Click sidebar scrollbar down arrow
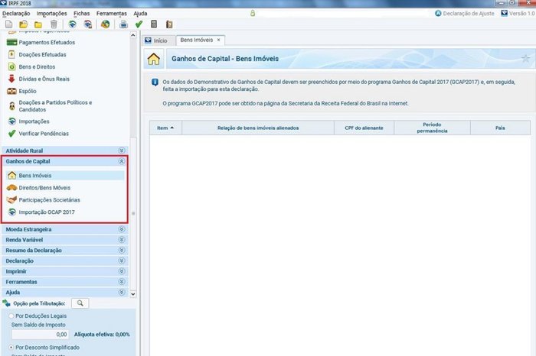This screenshot has width=536, height=356. [133, 293]
